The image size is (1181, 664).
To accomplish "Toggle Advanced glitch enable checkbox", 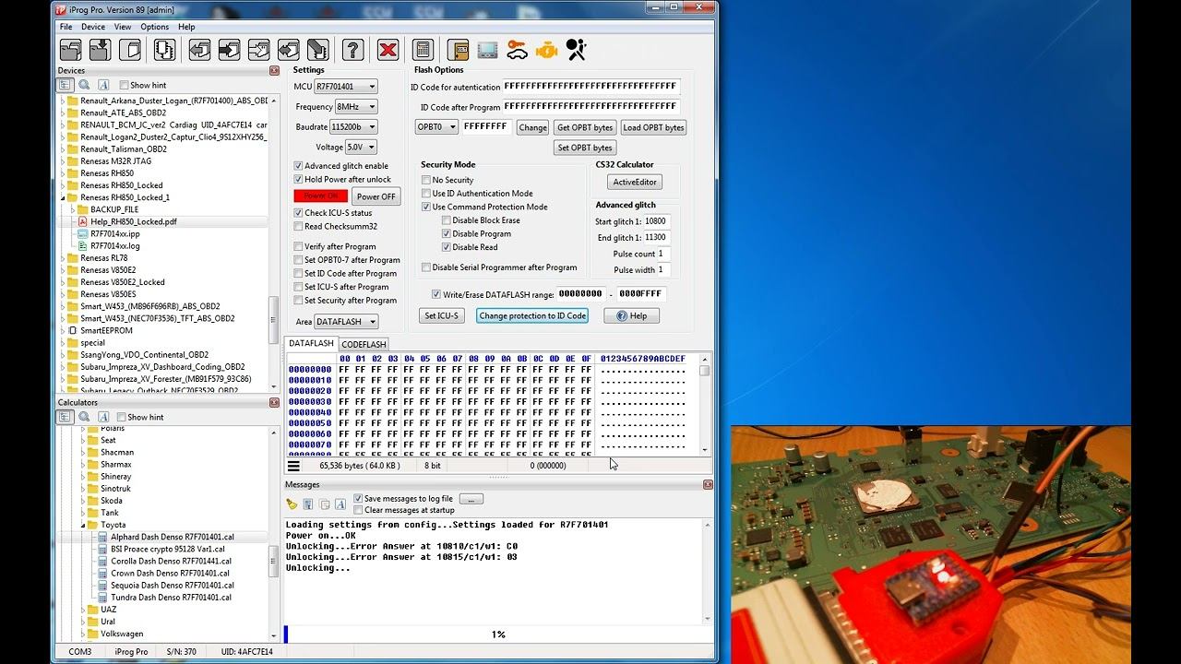I will click(298, 166).
